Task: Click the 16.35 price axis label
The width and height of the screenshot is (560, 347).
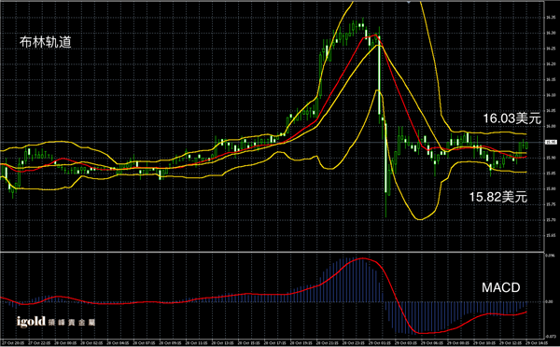Action: pos(551,17)
